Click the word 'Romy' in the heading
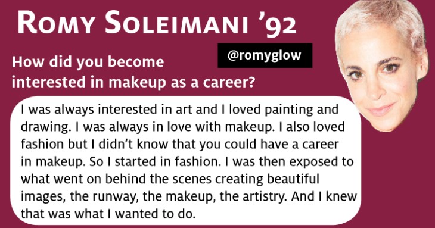 pyautogui.click(x=56, y=23)
